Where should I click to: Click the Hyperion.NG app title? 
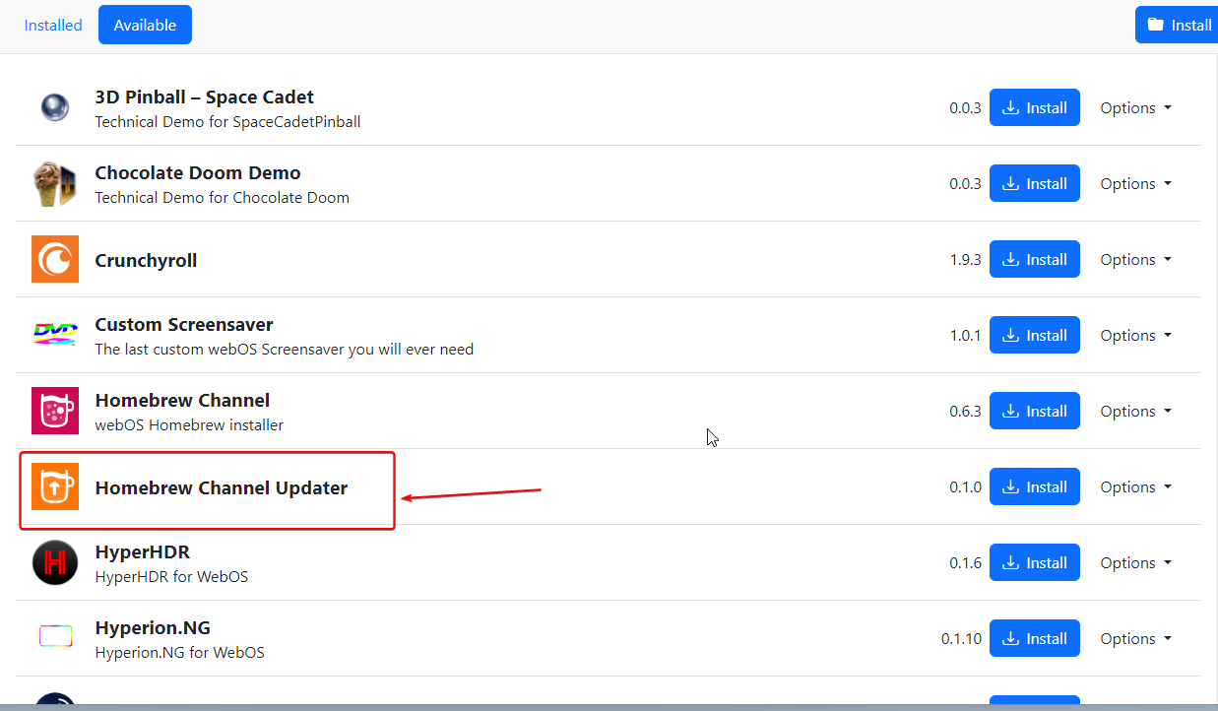[x=153, y=628]
